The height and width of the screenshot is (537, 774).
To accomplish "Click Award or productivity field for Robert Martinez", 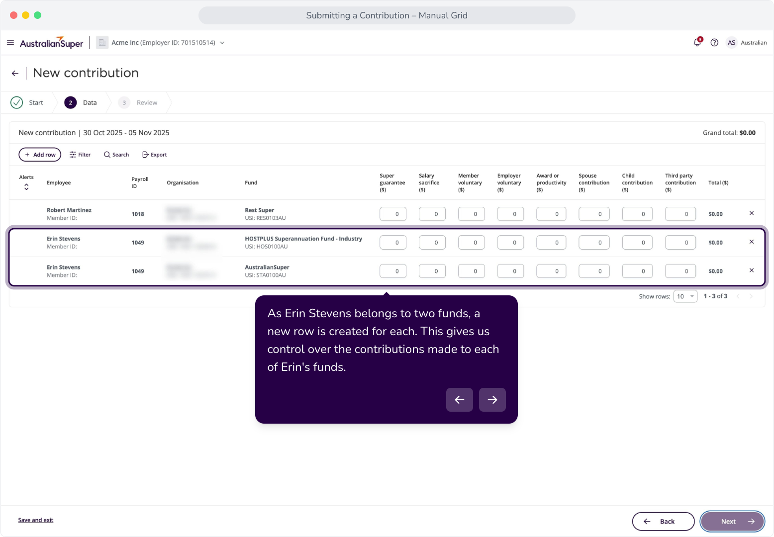I will (x=551, y=214).
